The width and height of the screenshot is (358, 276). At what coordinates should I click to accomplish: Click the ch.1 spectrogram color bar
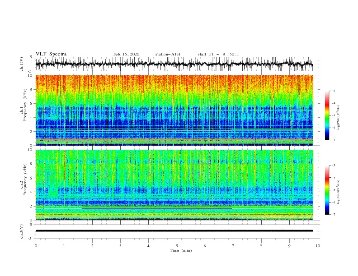tap(327, 115)
